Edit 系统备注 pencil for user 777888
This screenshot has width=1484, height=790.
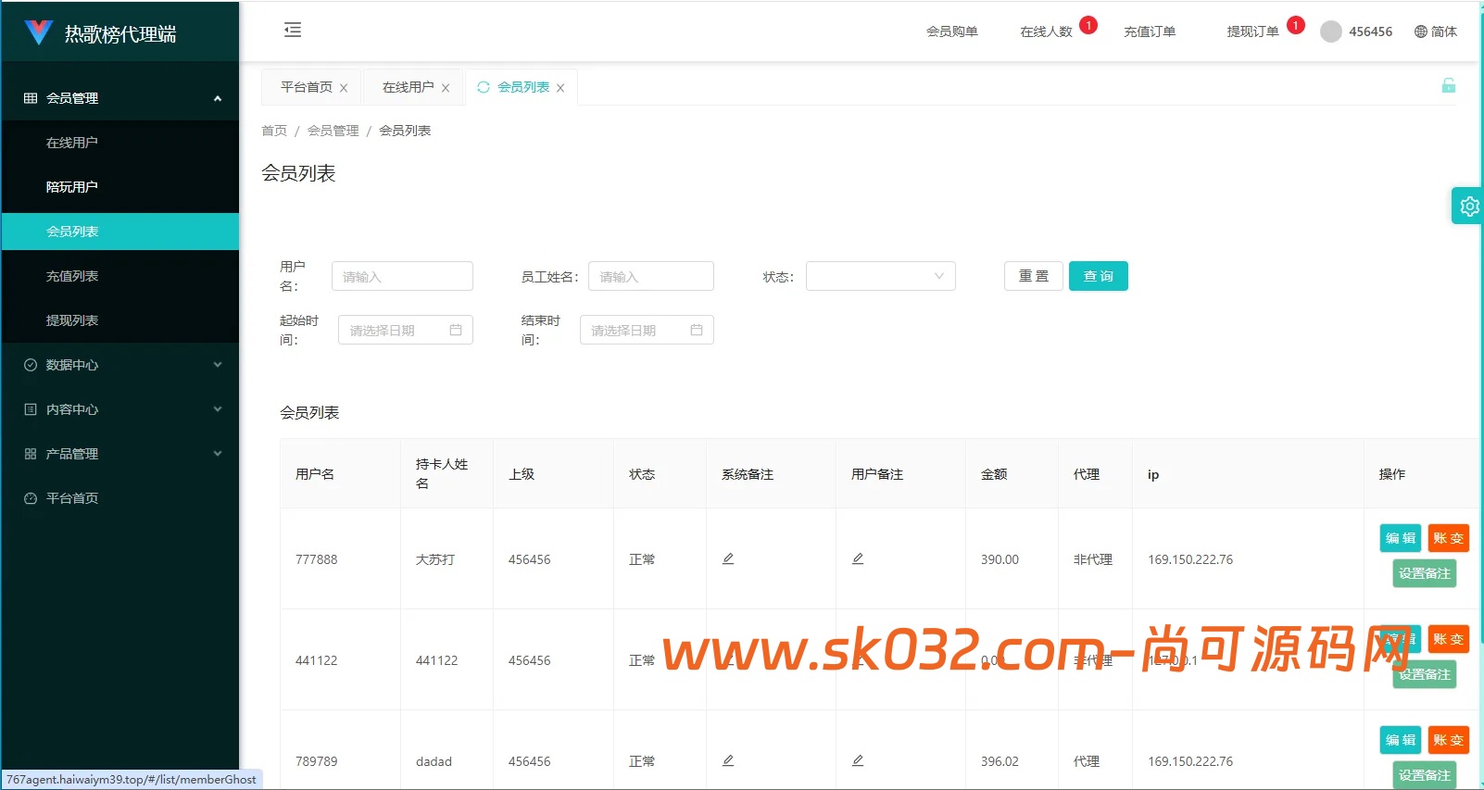point(728,558)
